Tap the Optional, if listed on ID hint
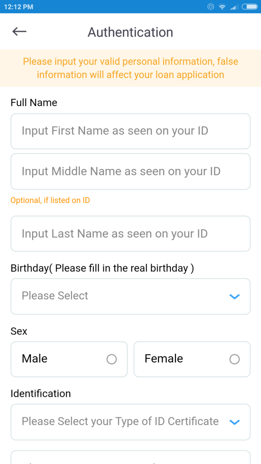 (50, 200)
